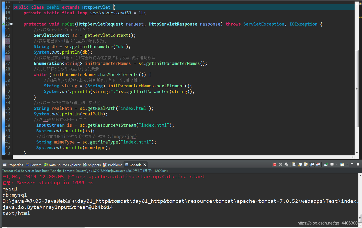The width and height of the screenshot is (362, 228).
Task: Click 'serialVersionUID' in the code
Action: pyautogui.click(x=110, y=13)
